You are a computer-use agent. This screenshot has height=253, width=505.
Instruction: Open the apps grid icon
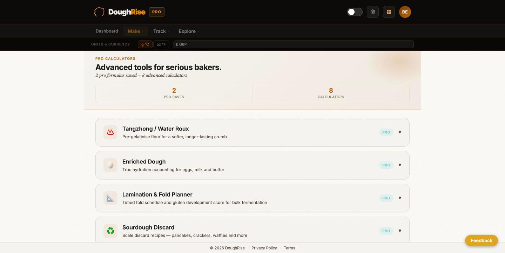[389, 12]
